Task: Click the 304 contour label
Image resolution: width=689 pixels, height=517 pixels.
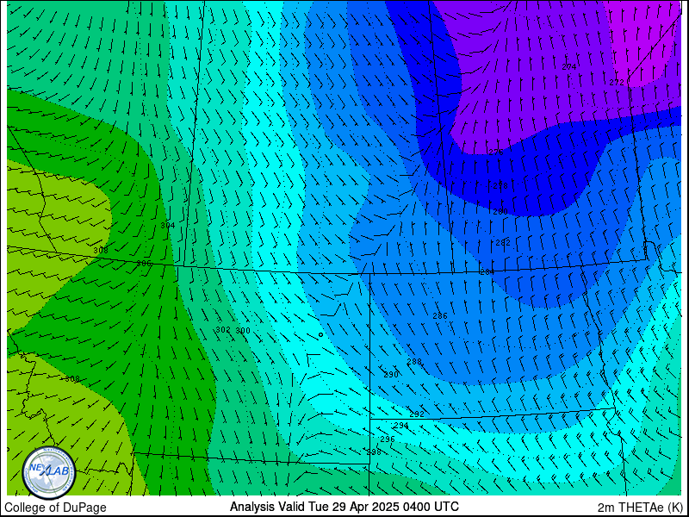Action: coord(168,225)
